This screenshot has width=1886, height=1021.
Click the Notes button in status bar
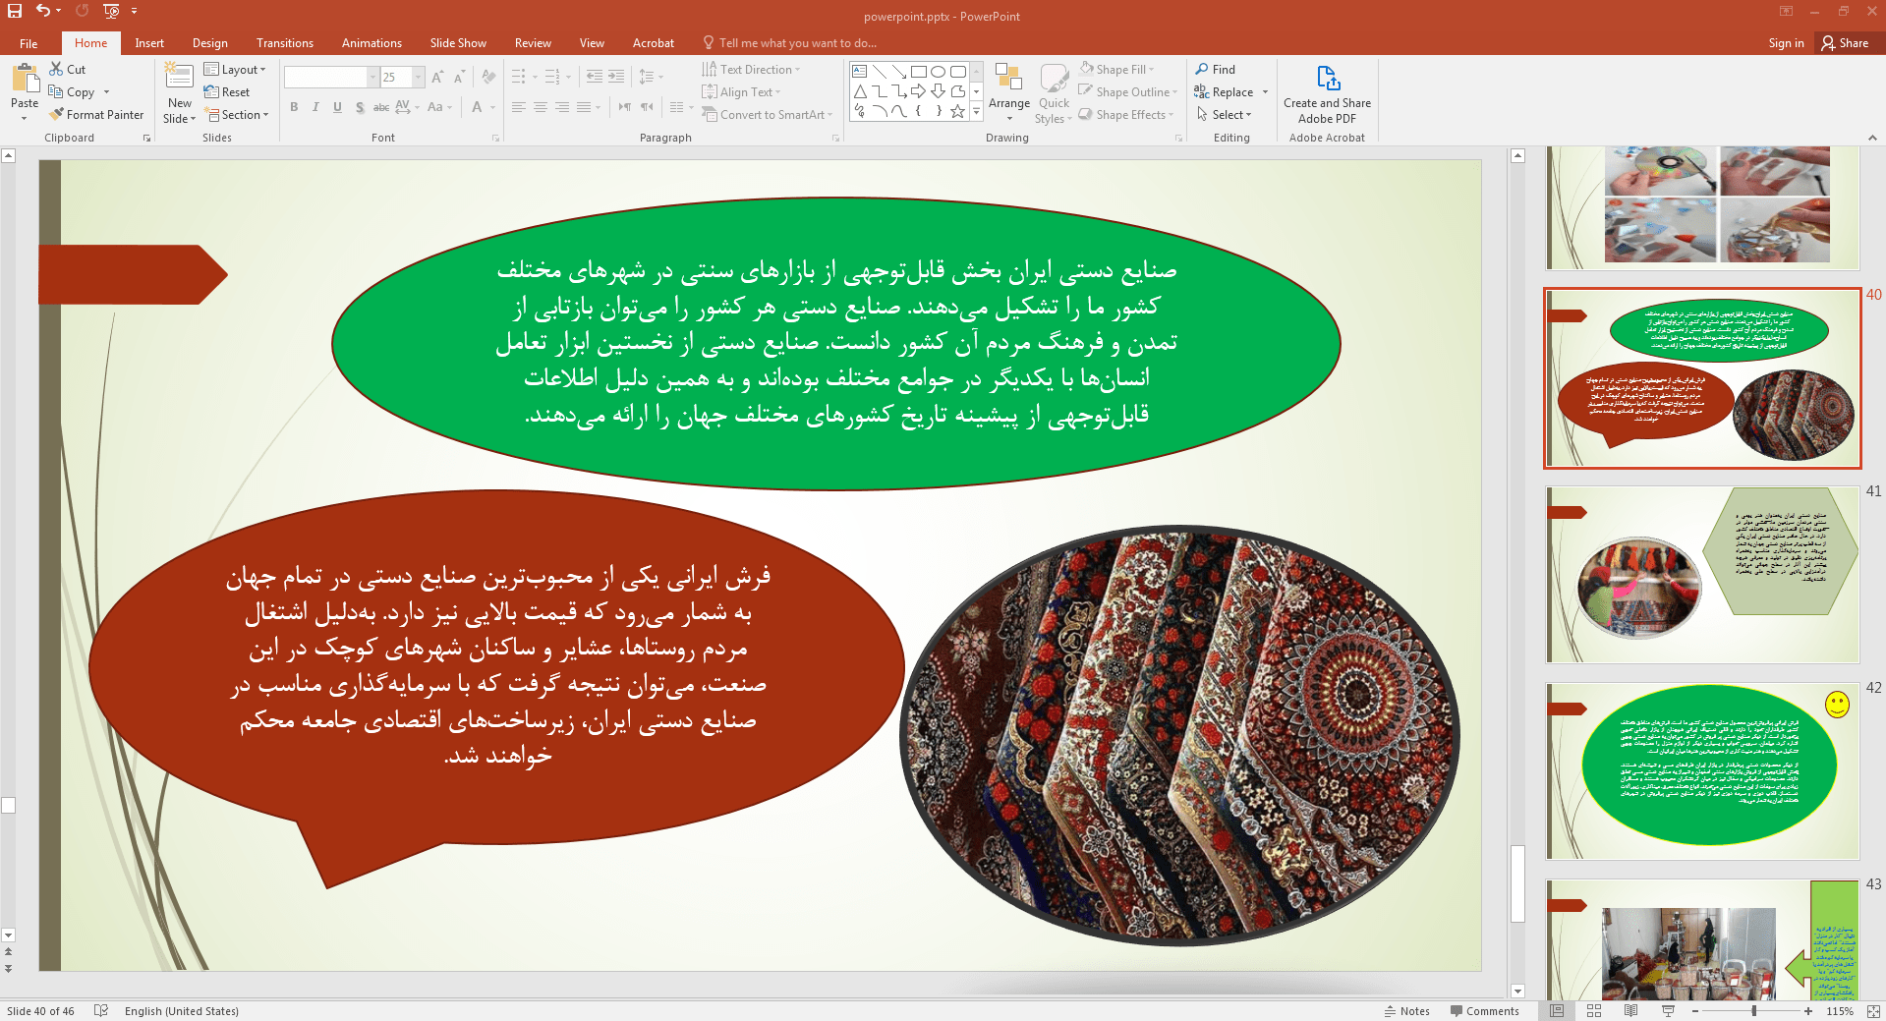(1406, 1011)
